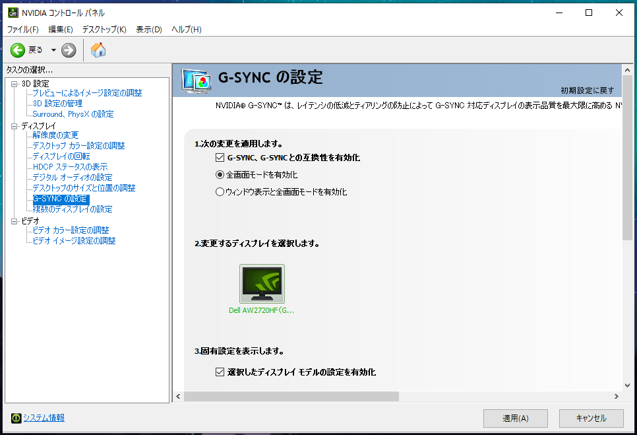Click heading 2.変更するディスプレイを選択します。

pos(257,244)
